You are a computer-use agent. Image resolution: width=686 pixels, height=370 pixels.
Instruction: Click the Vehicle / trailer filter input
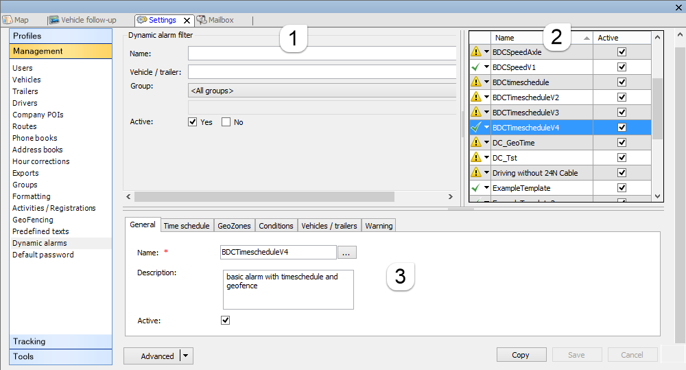click(322, 72)
